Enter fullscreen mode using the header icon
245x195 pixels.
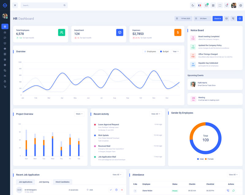click(220, 5)
